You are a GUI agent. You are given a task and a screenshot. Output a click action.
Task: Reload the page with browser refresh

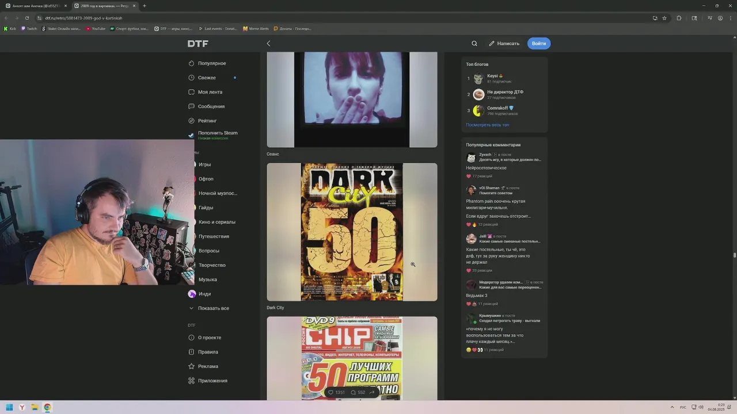click(27, 18)
